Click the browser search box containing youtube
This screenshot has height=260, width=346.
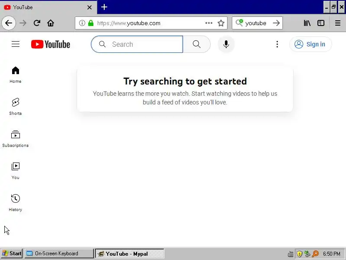click(x=257, y=23)
